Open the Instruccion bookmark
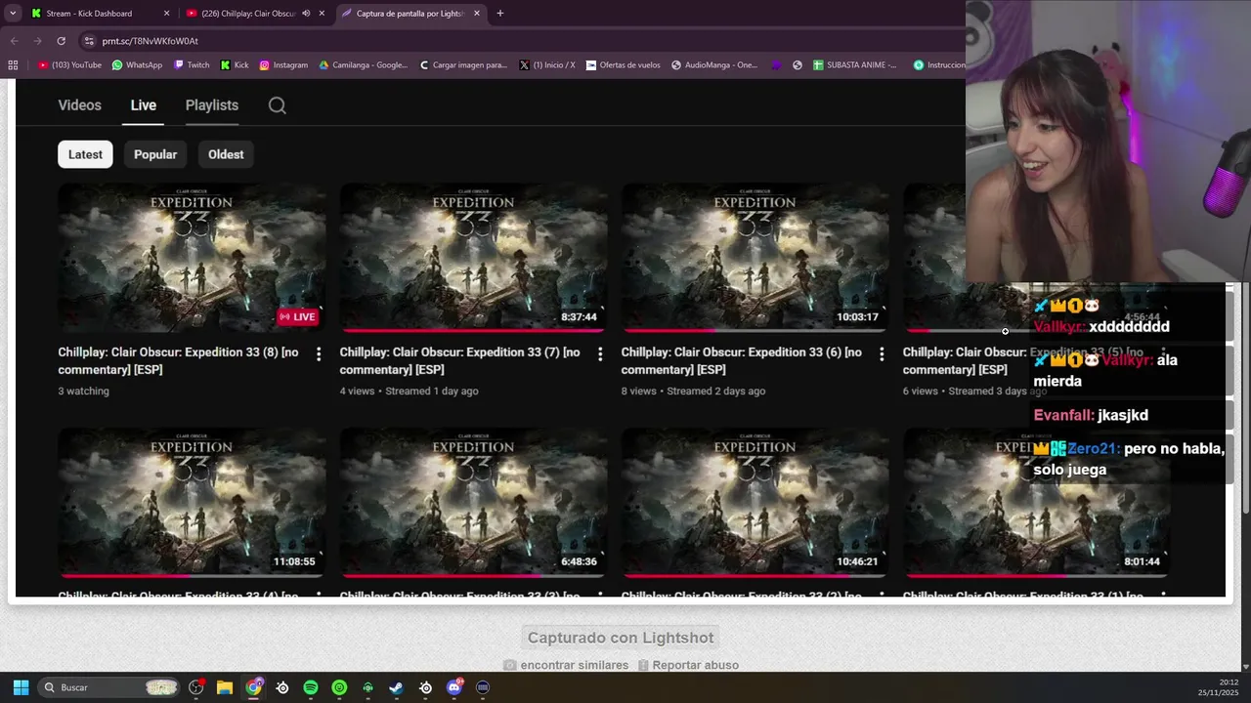 point(939,65)
